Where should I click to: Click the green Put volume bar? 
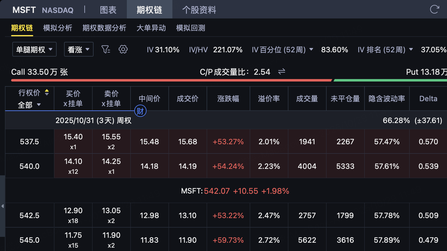[x=390, y=80]
